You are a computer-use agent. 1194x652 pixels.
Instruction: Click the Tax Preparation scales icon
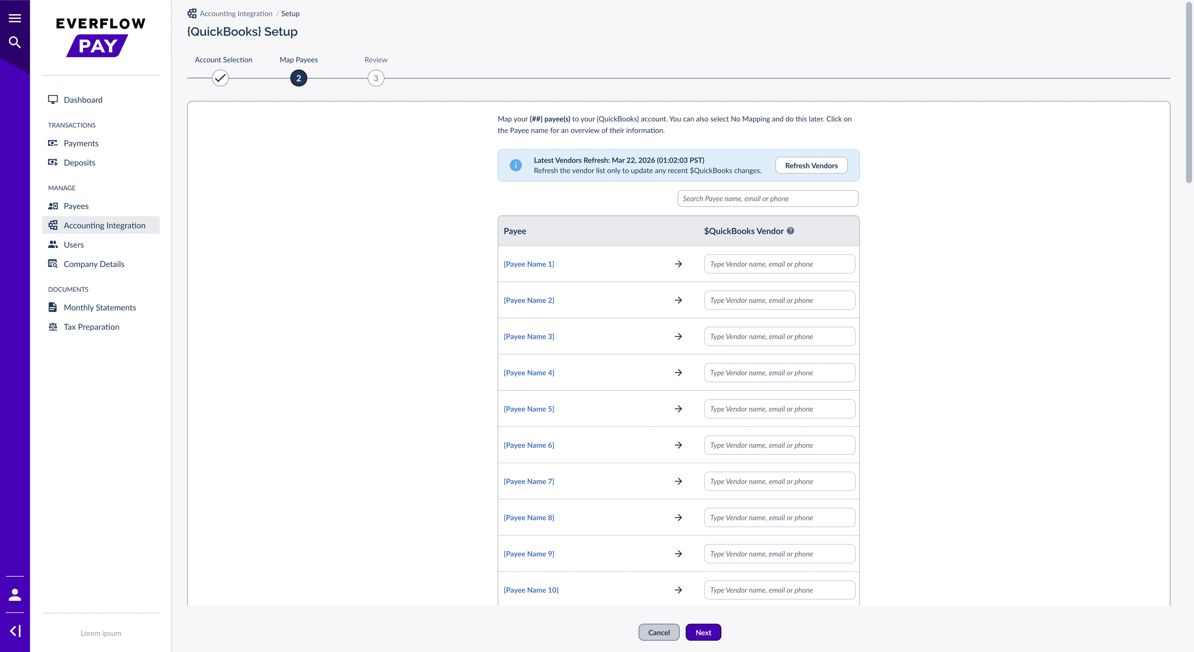pos(53,327)
